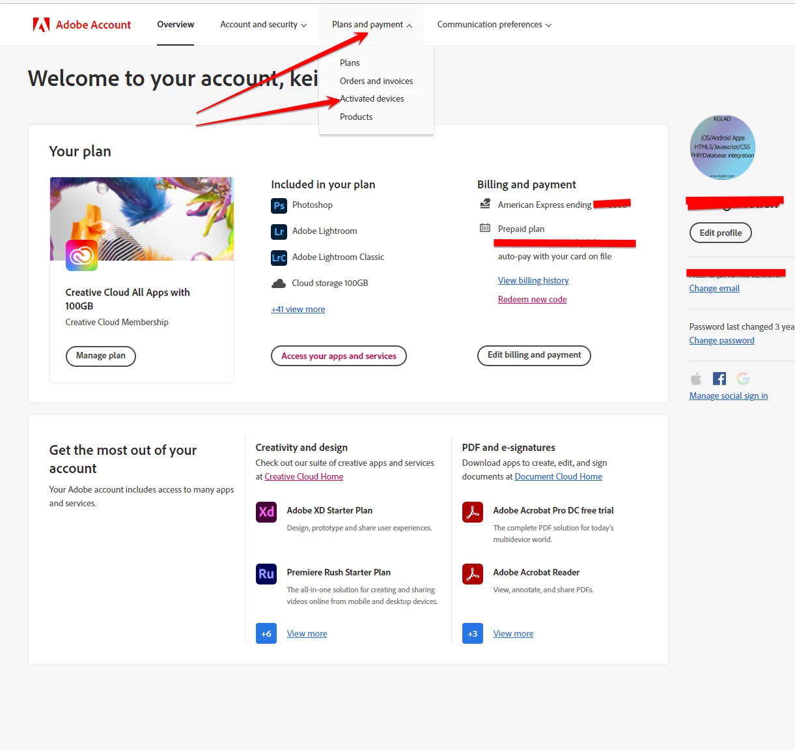Click the Photoshop Ps icon
Viewport: 795px width, 750px height.
(x=279, y=205)
